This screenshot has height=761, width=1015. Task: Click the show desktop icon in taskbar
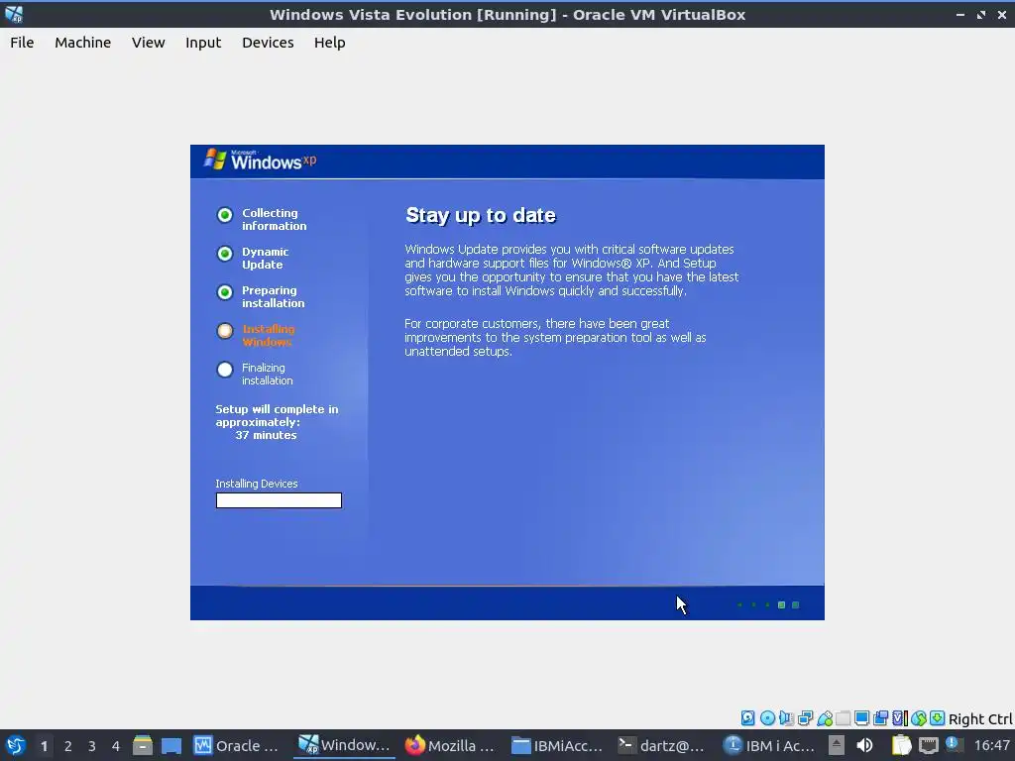(x=170, y=745)
